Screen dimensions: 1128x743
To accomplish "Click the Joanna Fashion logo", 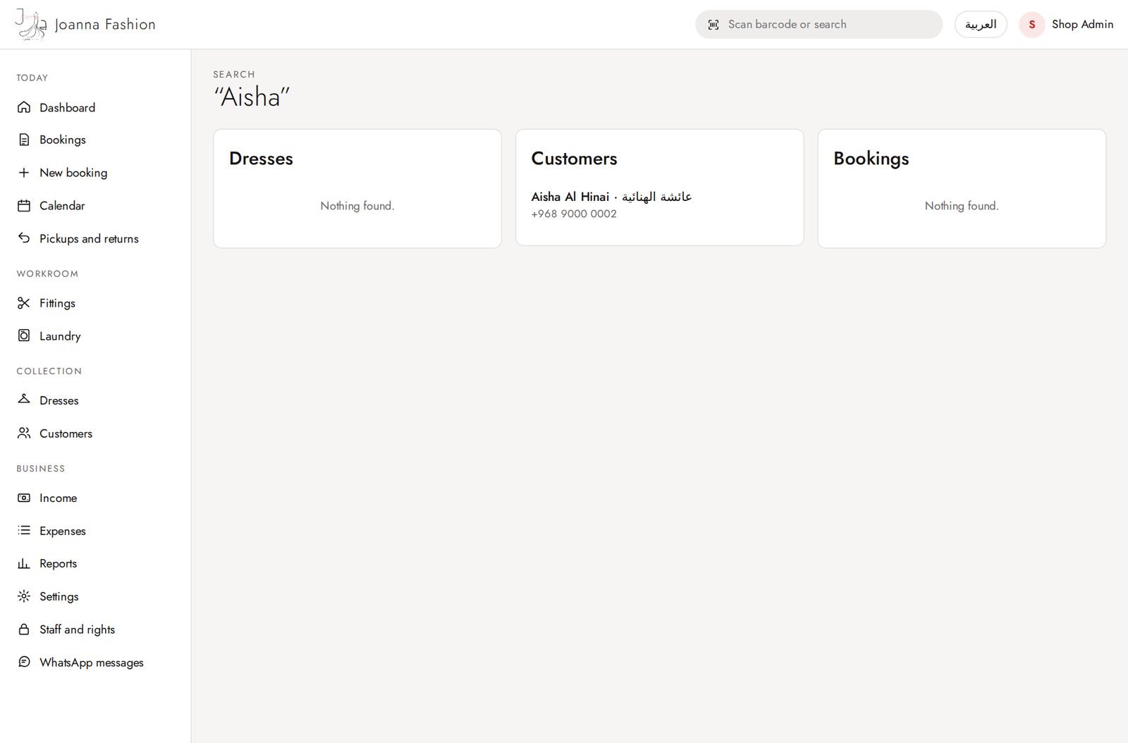I will coord(85,25).
